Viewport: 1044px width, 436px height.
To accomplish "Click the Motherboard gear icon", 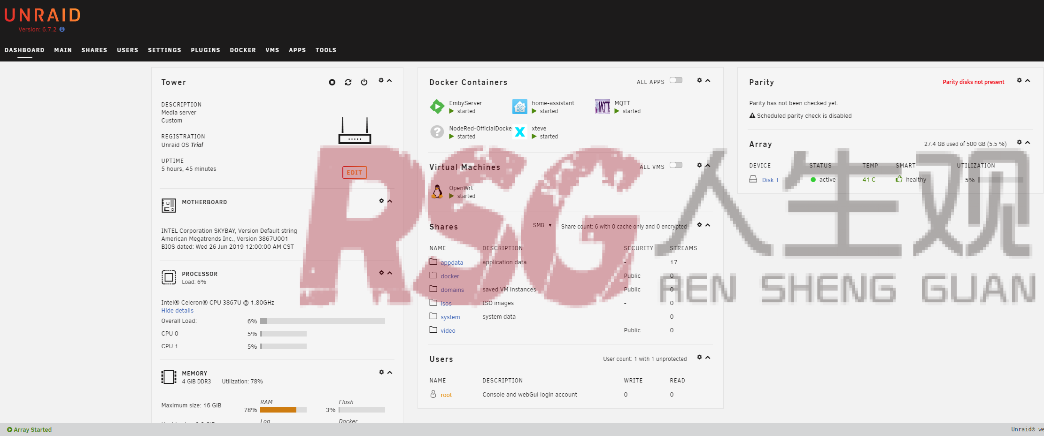I will pyautogui.click(x=381, y=201).
